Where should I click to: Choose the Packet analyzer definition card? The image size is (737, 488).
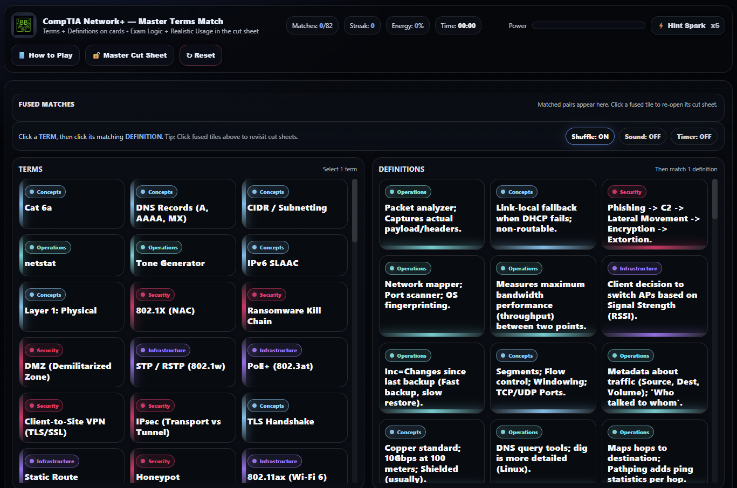tap(431, 214)
